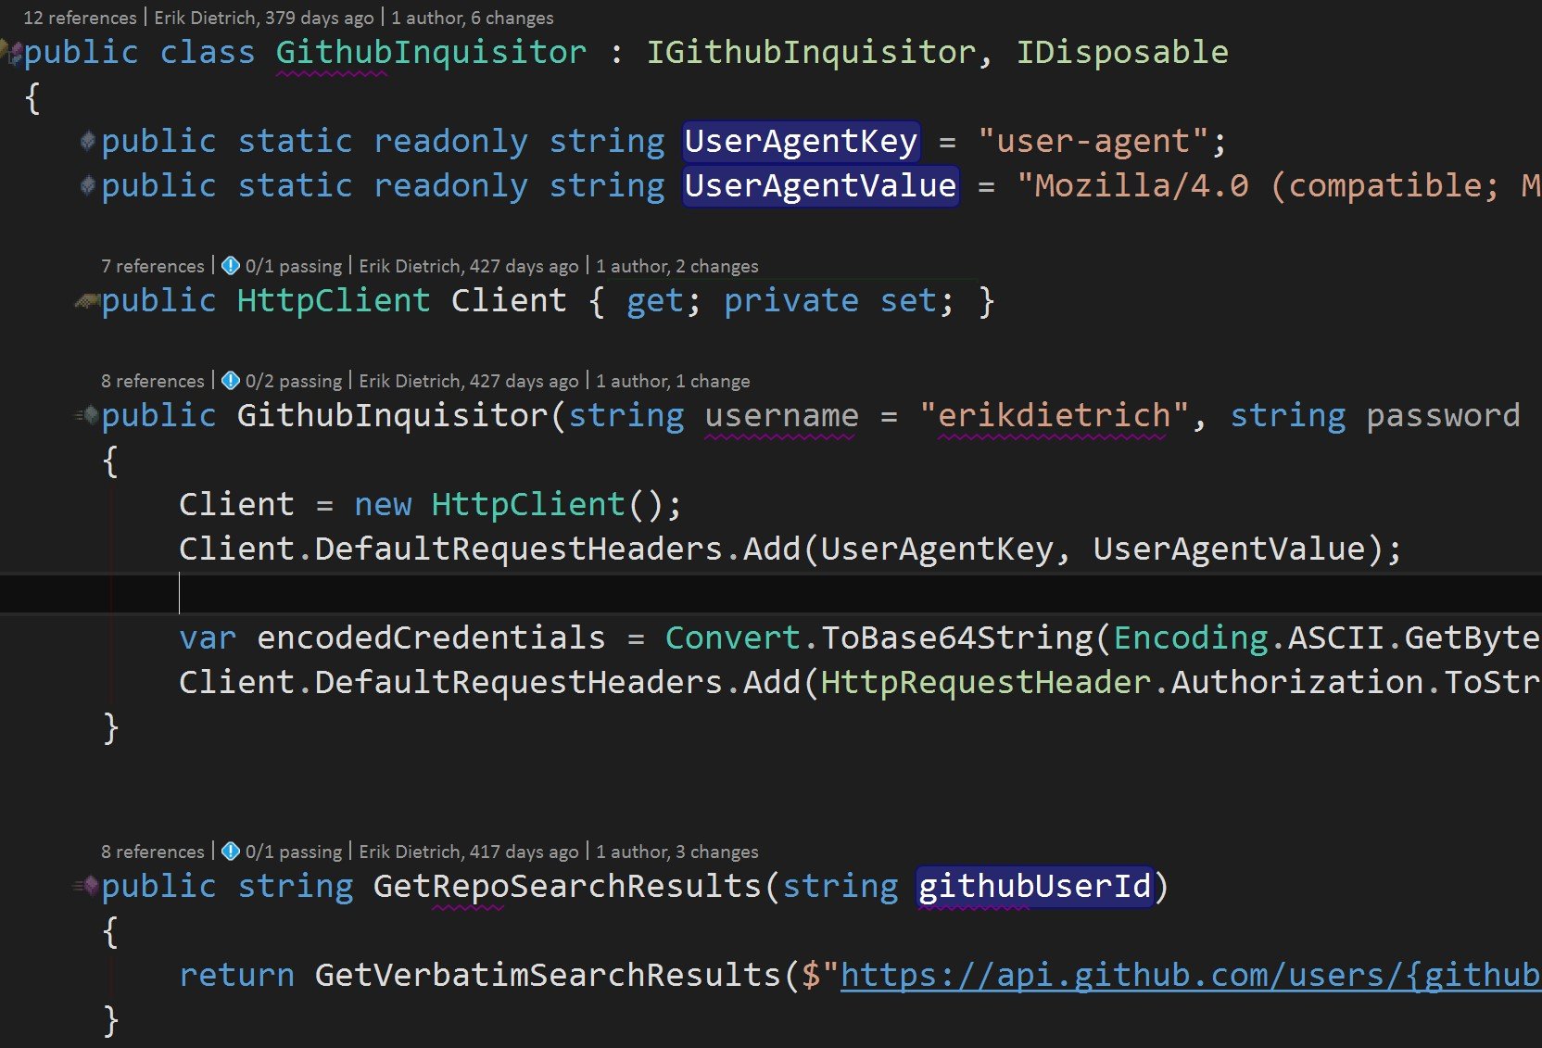Open the 12 references CodeLens link
Image resolution: width=1542 pixels, height=1048 pixels.
pos(80,18)
